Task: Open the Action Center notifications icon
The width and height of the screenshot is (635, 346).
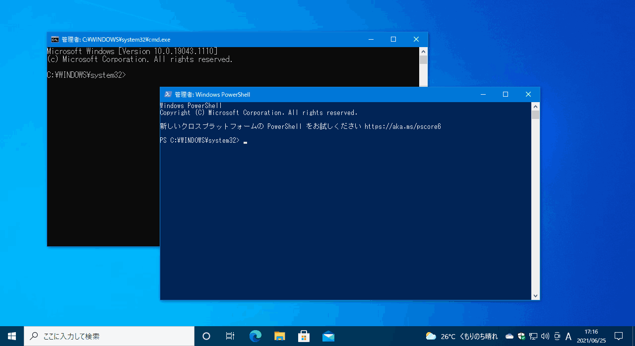Action: point(619,336)
